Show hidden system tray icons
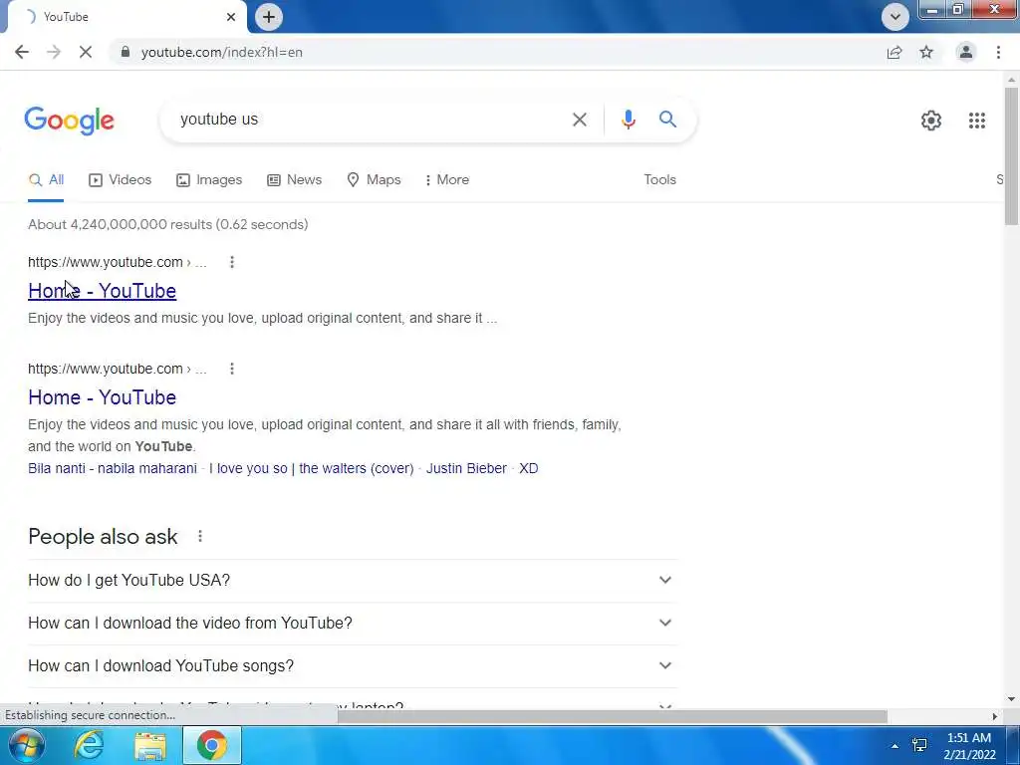The width and height of the screenshot is (1020, 765). tap(895, 746)
